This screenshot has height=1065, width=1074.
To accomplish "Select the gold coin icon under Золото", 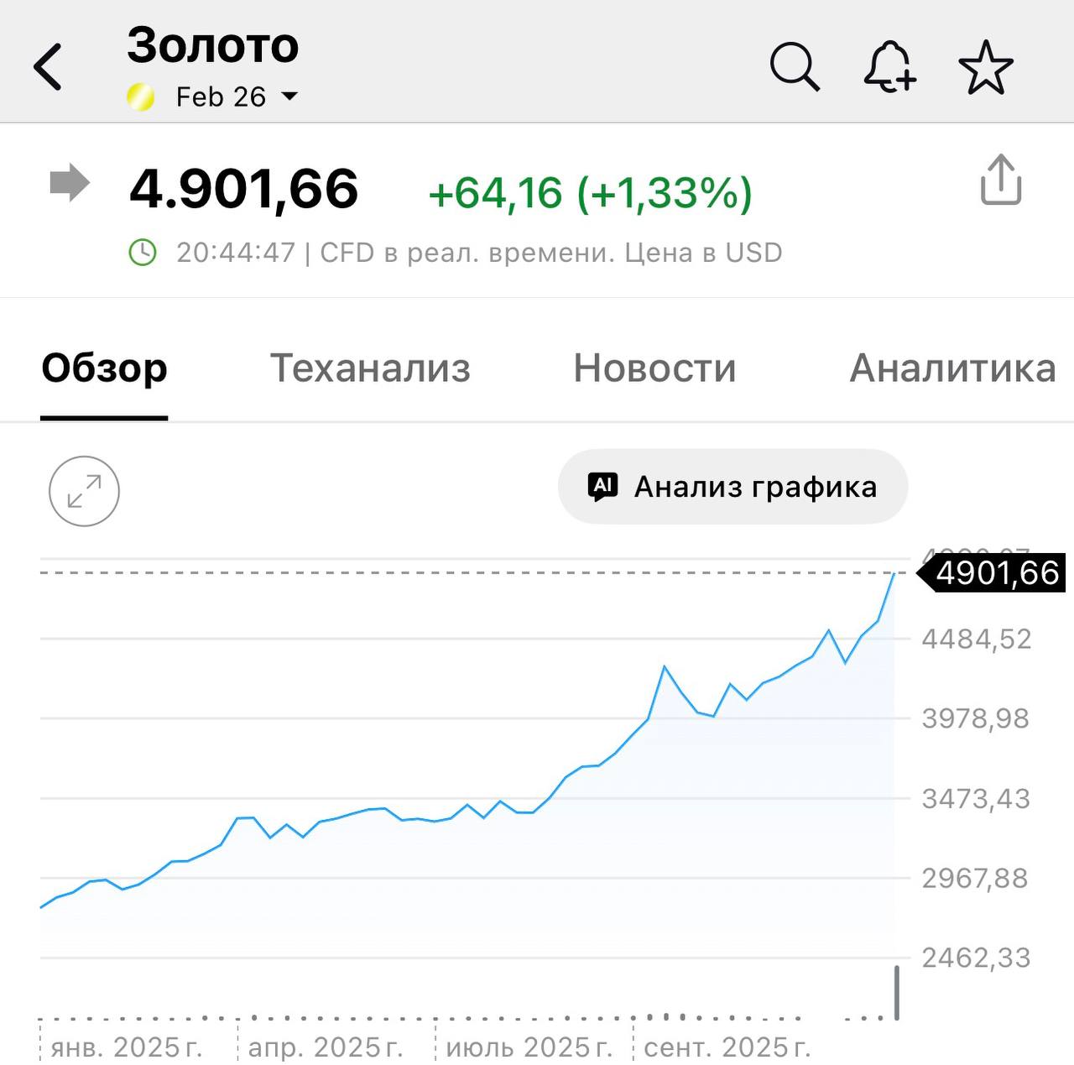I will [142, 96].
